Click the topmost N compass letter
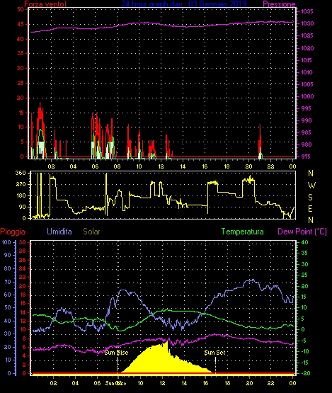 point(311,173)
